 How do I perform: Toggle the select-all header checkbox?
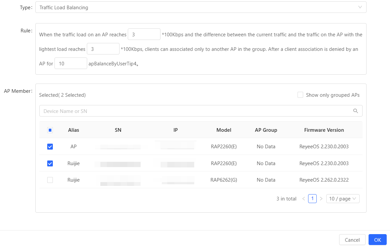[x=50, y=130]
